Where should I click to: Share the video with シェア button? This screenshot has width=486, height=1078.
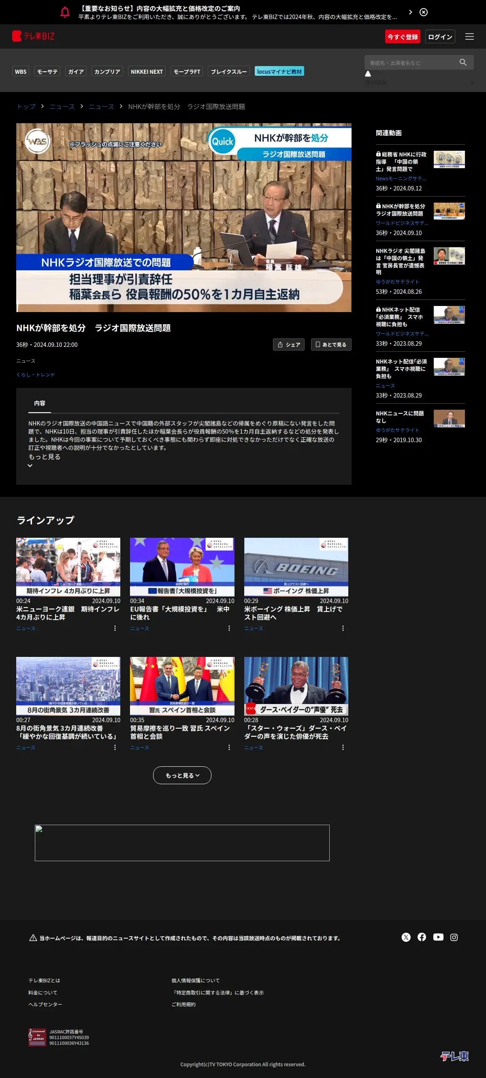pos(289,344)
